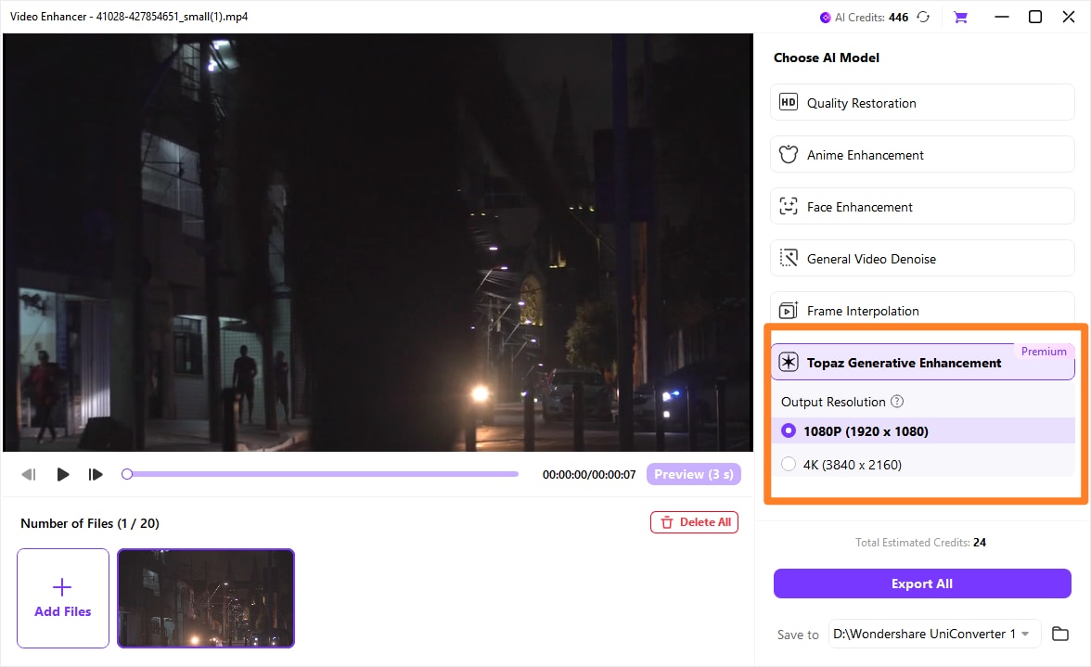Viewport: 1091px width, 667px height.
Task: Select 4K (3840 x 2160) output resolution
Action: click(x=922, y=464)
